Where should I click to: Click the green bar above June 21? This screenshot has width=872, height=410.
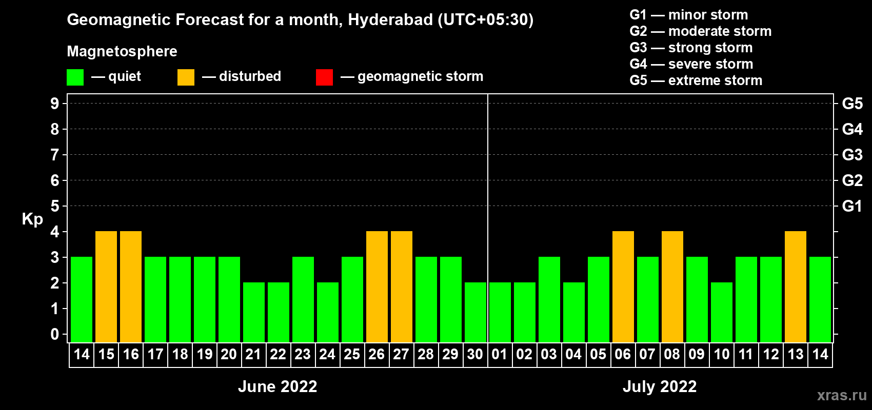254,312
